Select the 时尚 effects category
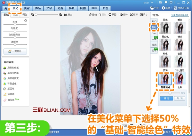Image resolution: width=192 pixels, height=136 pixels. coord(154,45)
